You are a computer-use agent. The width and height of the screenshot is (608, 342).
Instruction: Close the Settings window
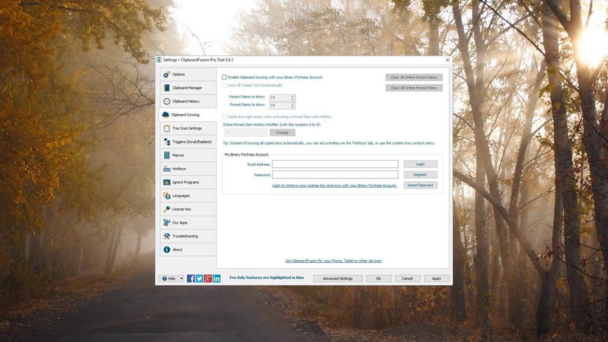(447, 60)
